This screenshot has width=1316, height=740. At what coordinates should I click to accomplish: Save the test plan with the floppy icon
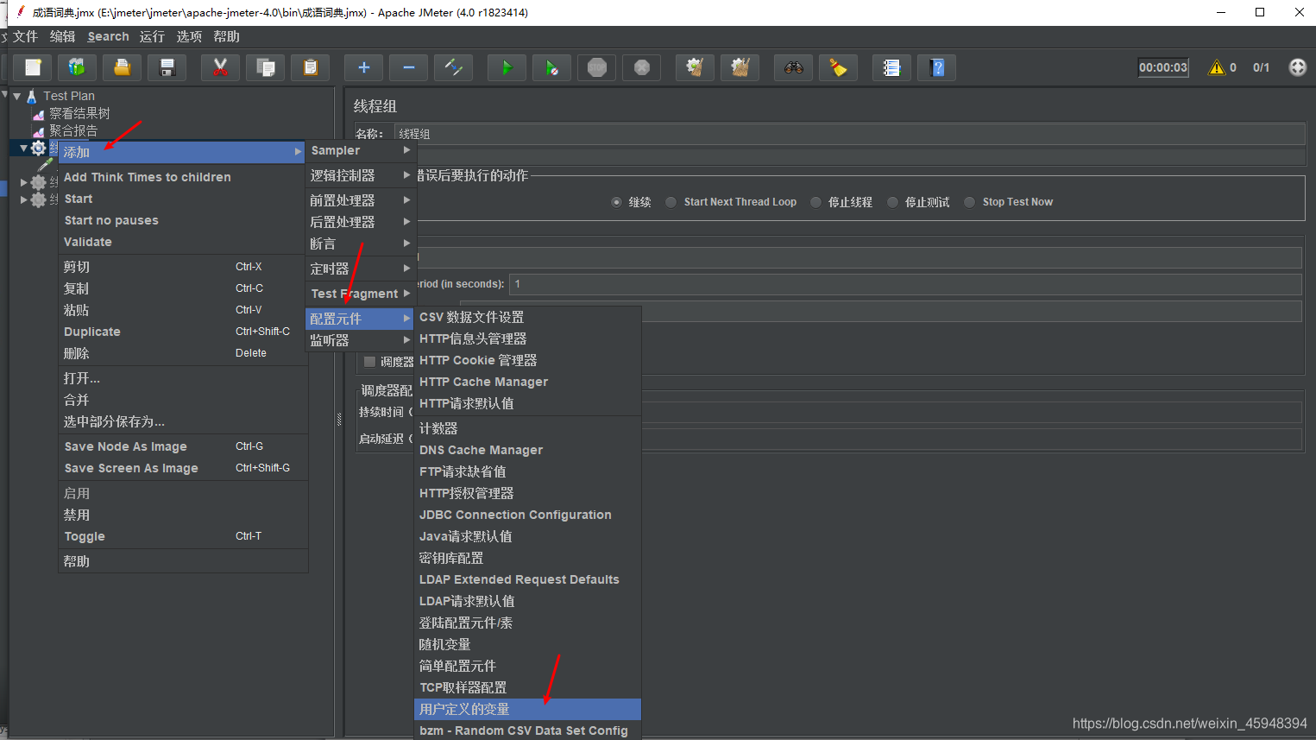pos(167,67)
